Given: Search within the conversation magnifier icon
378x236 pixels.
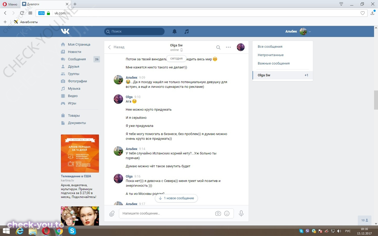Looking at the screenshot, I should click(218, 47).
